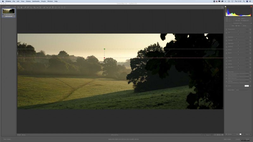The width and height of the screenshot is (253, 142).
Task: Open the Window menu
Action: [50, 1]
